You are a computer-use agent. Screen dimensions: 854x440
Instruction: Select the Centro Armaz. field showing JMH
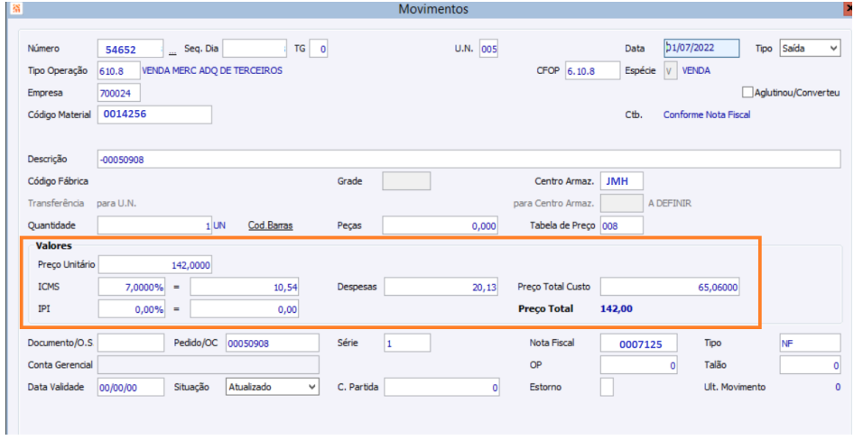click(x=621, y=181)
